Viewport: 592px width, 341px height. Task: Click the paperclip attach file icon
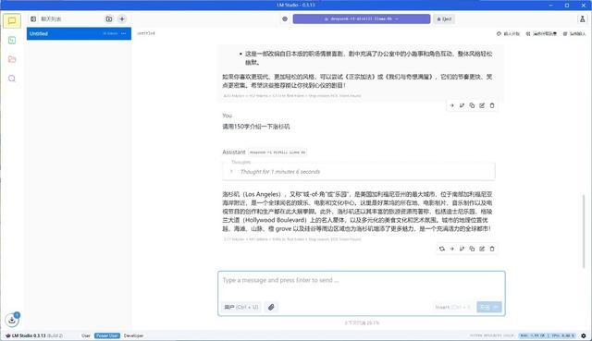point(271,307)
